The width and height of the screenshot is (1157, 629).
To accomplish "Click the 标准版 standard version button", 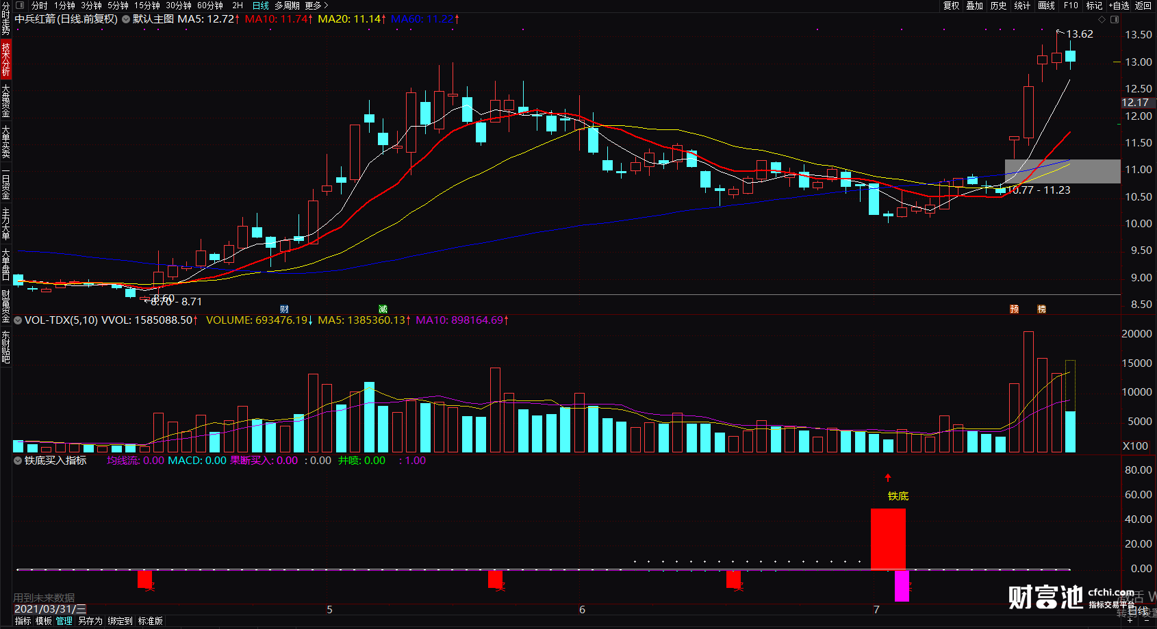I will click(x=151, y=621).
